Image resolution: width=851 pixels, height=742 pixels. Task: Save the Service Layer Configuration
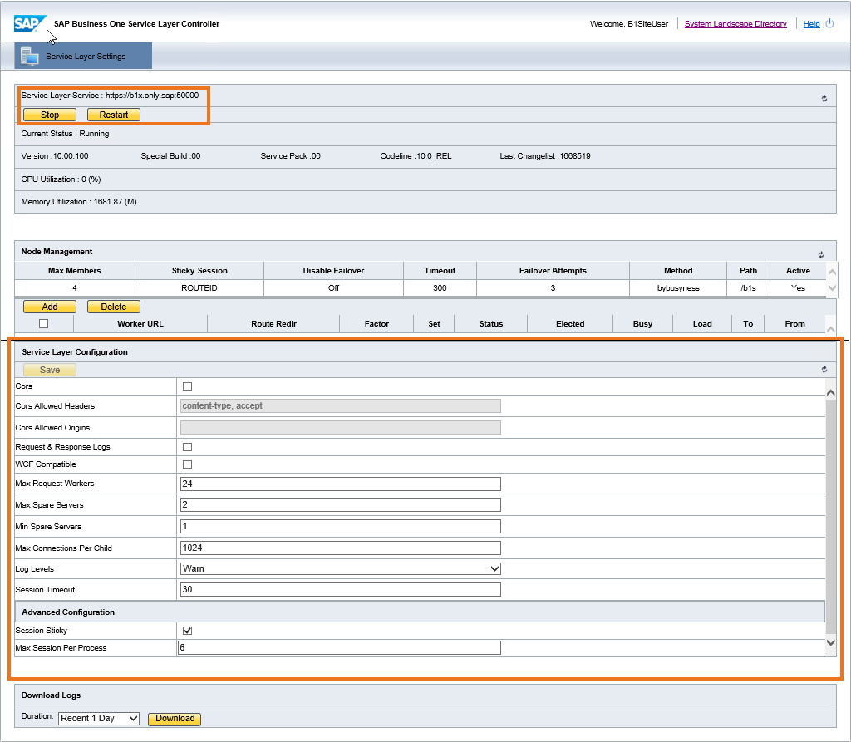pos(49,368)
